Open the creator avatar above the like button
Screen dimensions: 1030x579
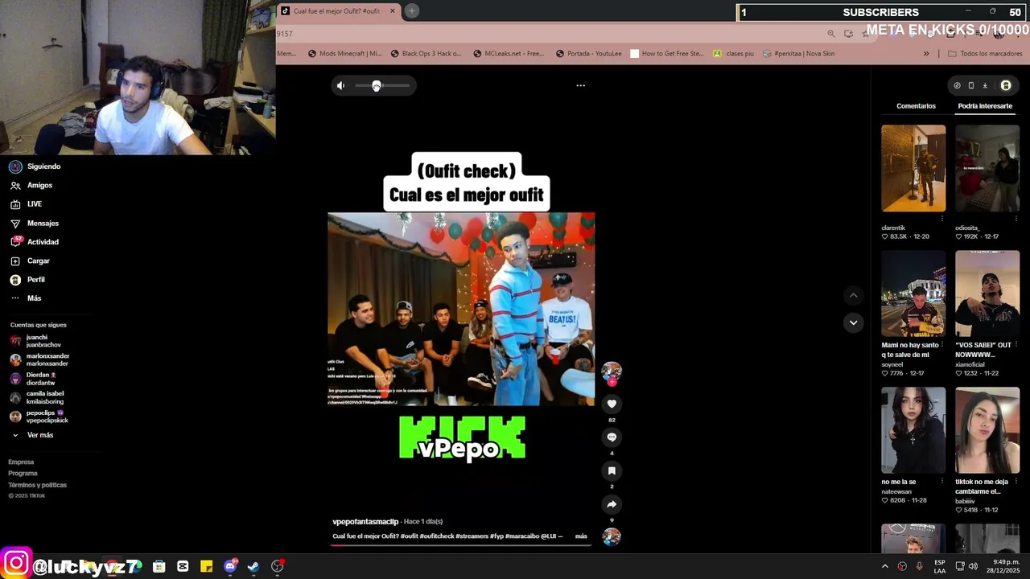pos(612,372)
